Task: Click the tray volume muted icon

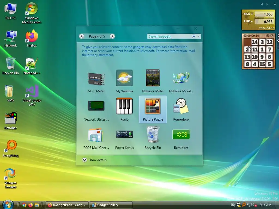Action: click(x=254, y=205)
